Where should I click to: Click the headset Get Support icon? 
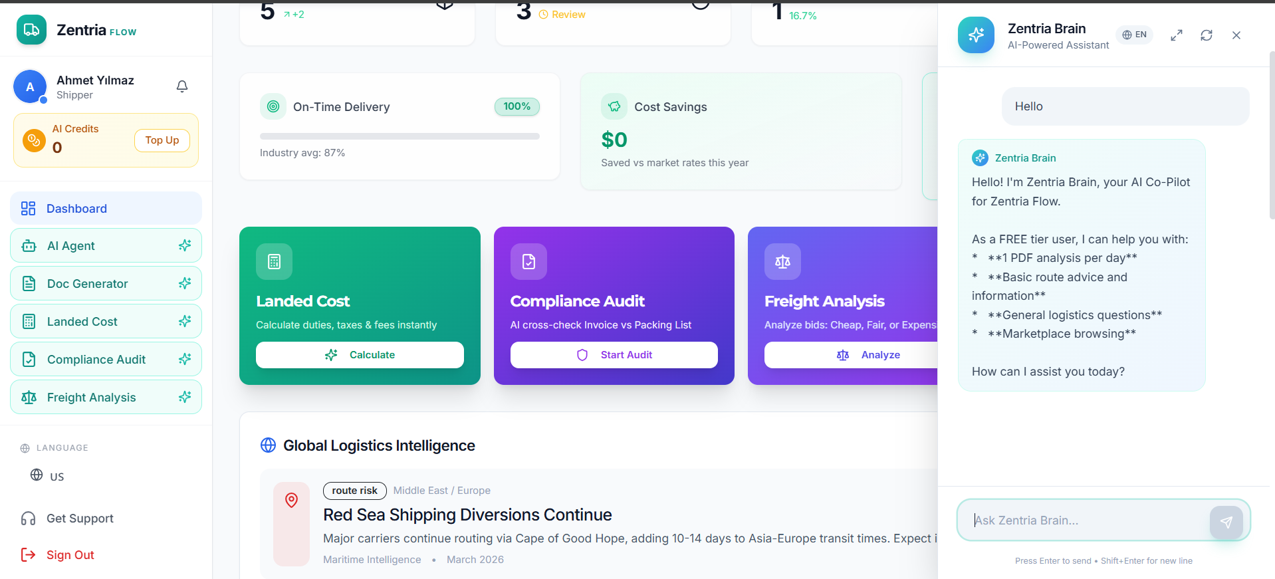click(x=28, y=519)
